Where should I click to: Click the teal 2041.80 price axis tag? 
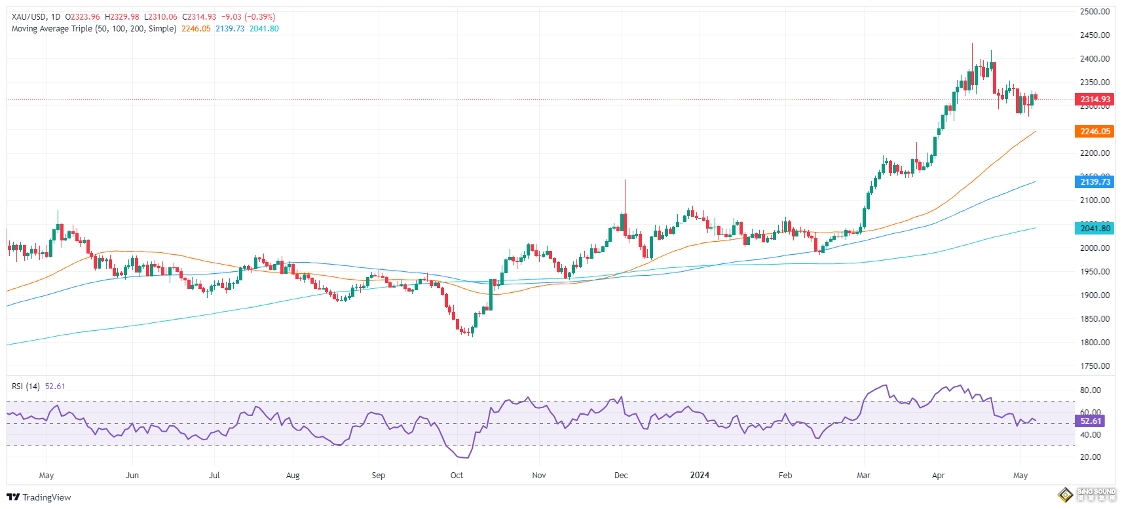1094,228
